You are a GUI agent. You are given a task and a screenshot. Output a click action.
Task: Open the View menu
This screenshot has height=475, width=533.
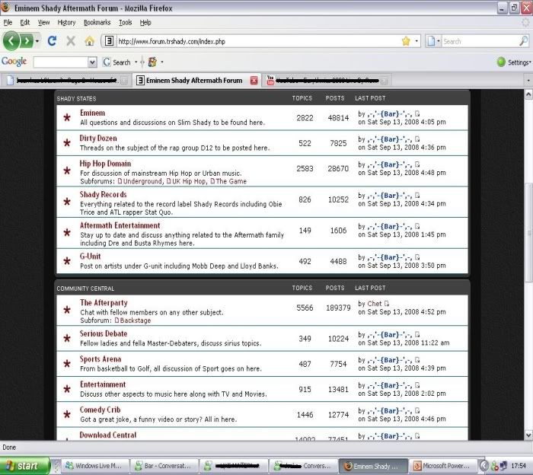point(43,22)
